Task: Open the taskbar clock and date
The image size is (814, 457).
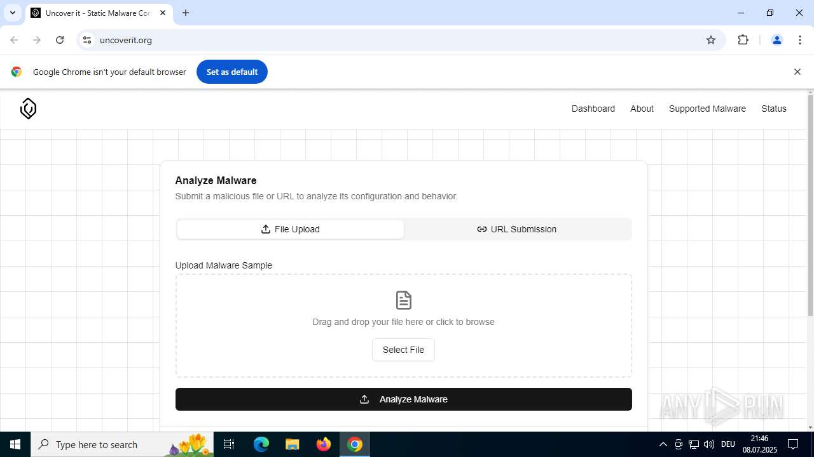Action: [x=759, y=444]
